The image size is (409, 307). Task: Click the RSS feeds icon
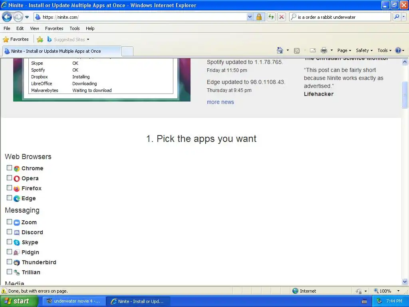click(297, 50)
